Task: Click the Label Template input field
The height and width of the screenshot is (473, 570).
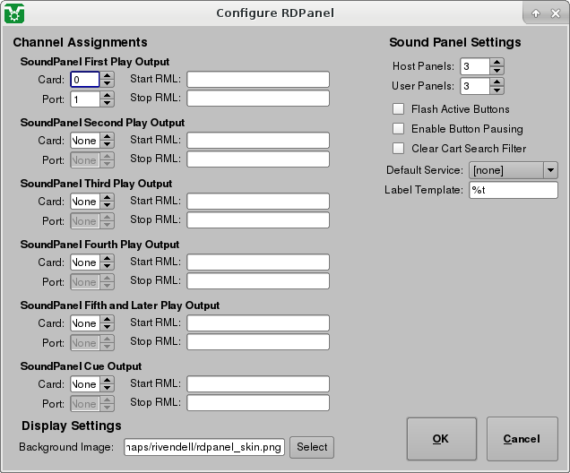Action: click(513, 190)
